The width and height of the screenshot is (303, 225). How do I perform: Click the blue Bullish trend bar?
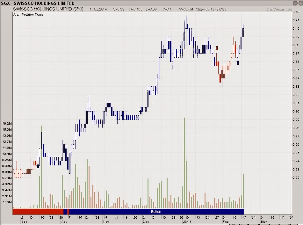coord(156,212)
